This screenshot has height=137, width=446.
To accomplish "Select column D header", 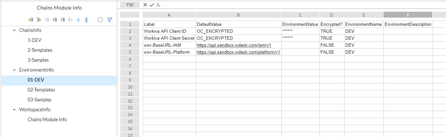I will coord(332,15).
